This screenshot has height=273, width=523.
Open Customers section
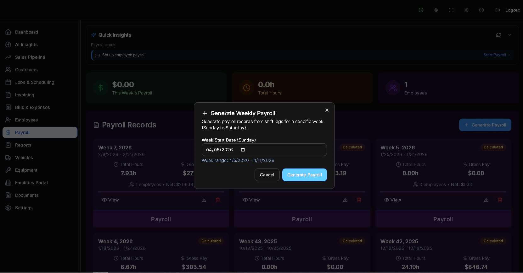(x=40, y=70)
